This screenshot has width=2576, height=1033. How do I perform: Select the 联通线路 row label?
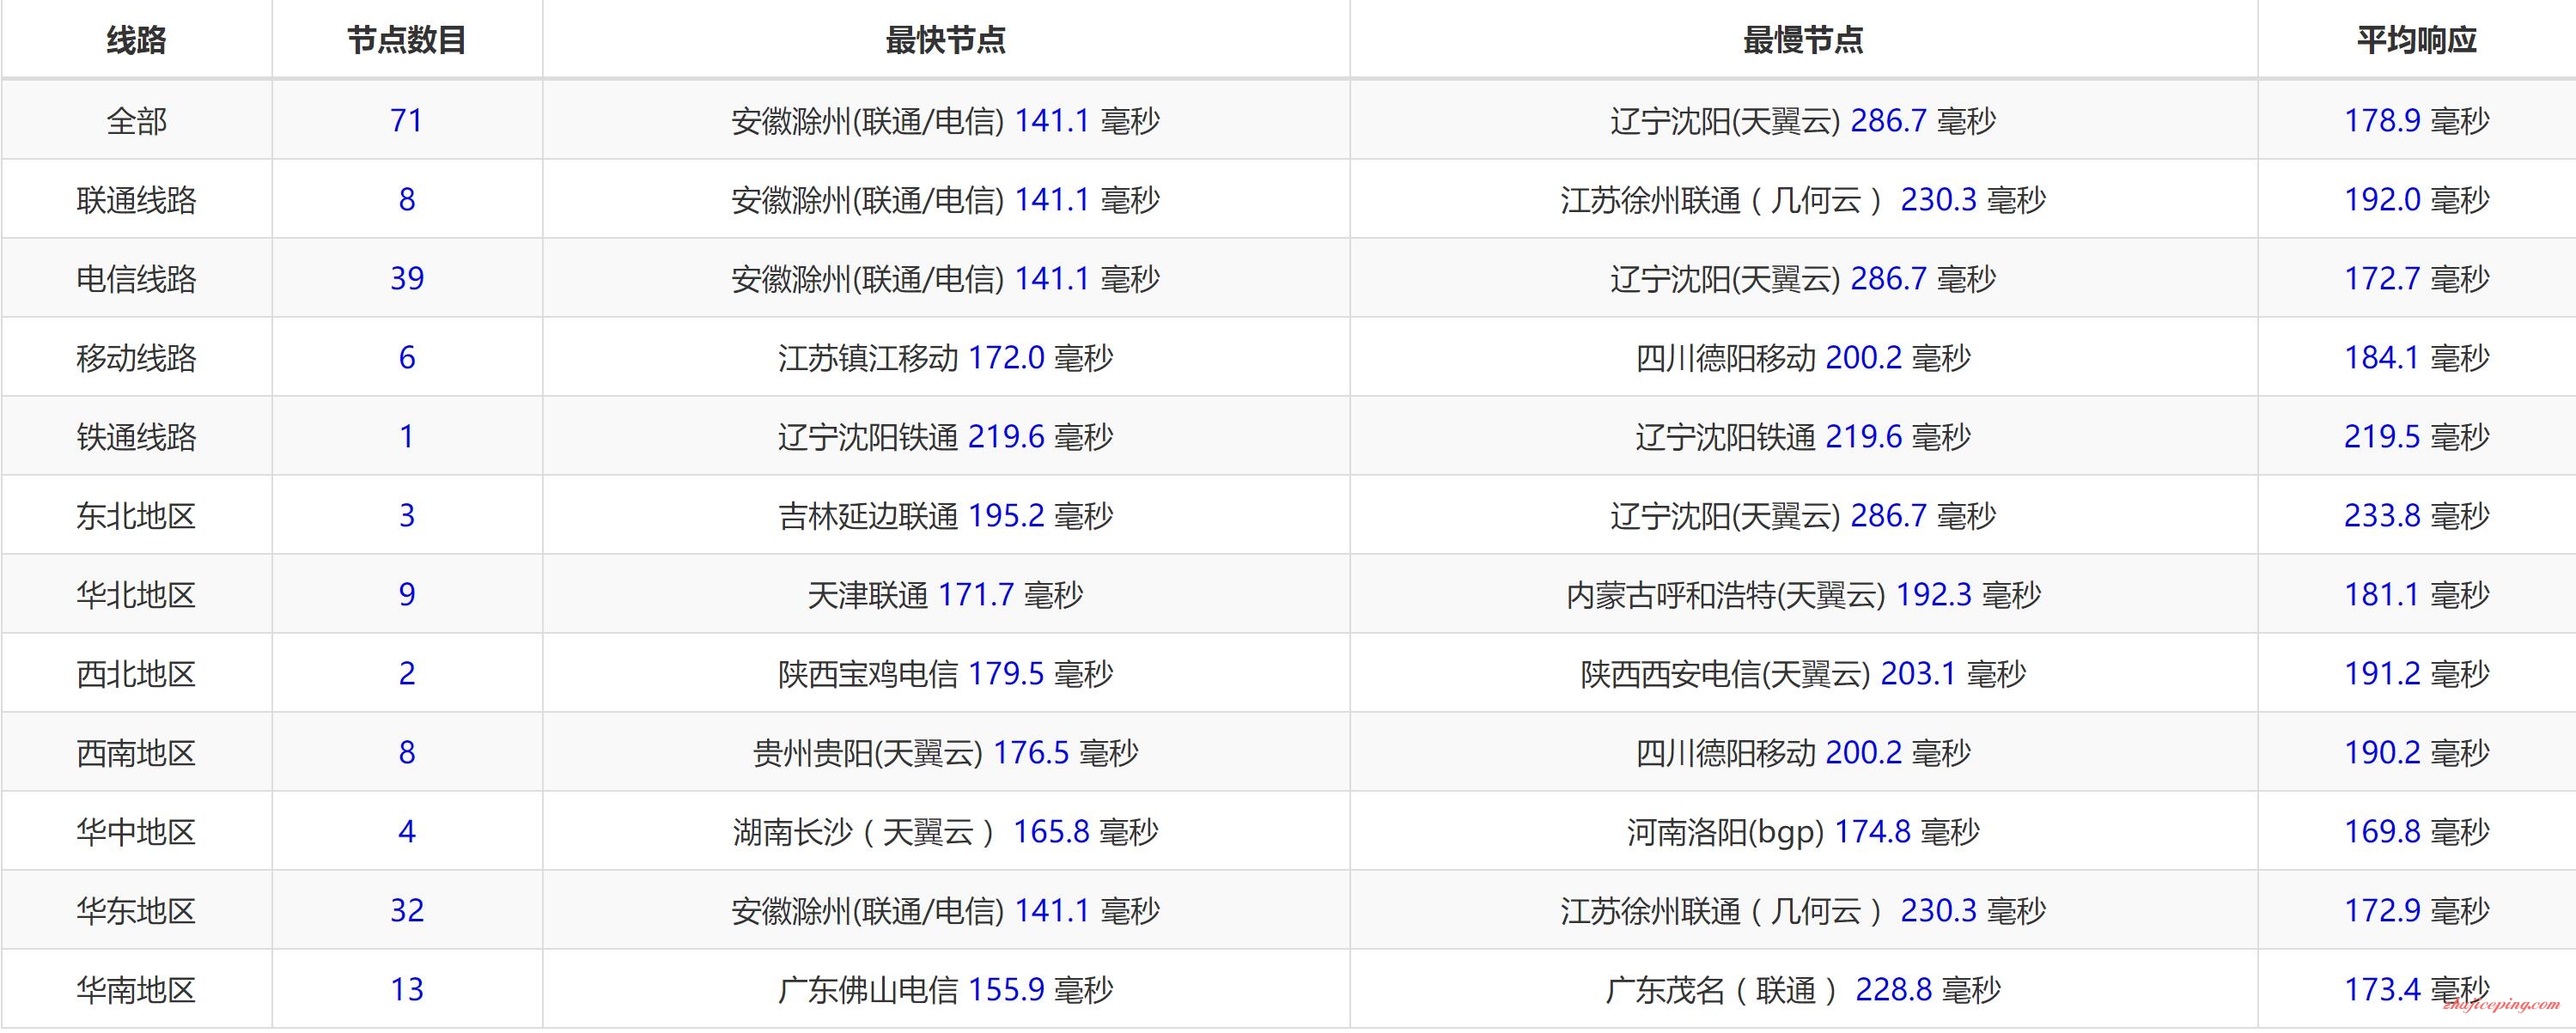(137, 200)
